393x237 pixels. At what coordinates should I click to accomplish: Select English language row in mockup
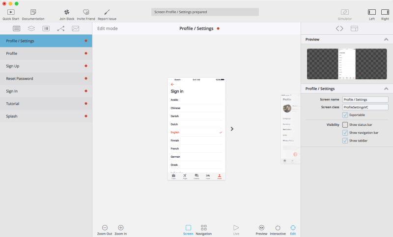pos(196,132)
